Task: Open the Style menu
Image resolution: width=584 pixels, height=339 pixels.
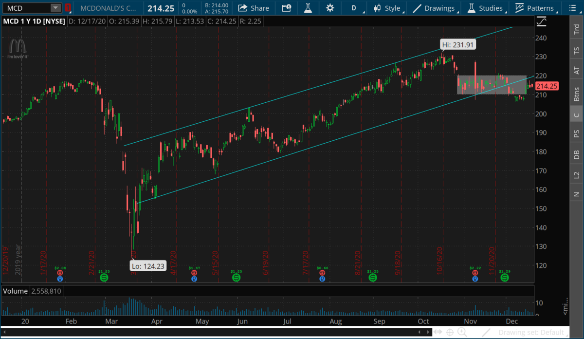Action: point(388,8)
